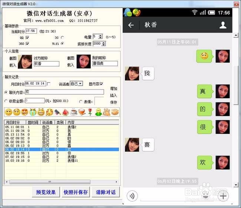The width and height of the screenshot is (241, 208).
Task: Select the row 05.11 08:01 表情2
Action: [62, 127]
